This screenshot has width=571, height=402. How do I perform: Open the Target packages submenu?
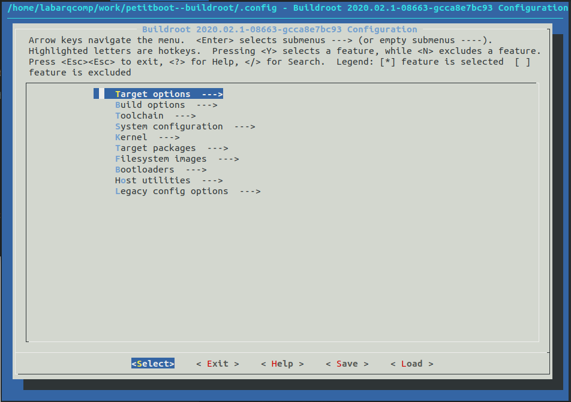[172, 148]
